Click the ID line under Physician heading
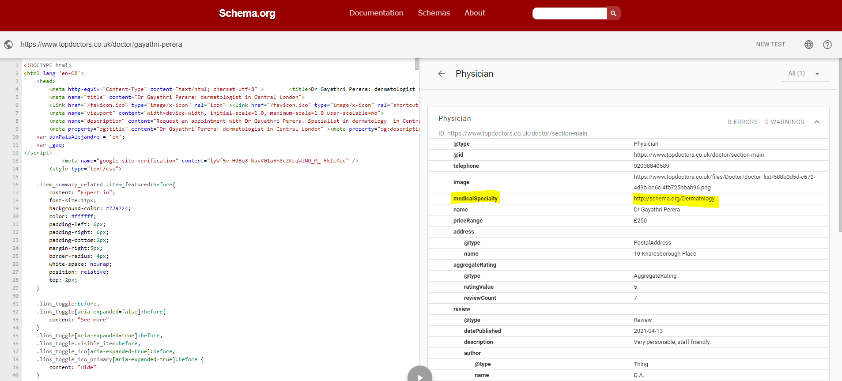 pos(513,133)
